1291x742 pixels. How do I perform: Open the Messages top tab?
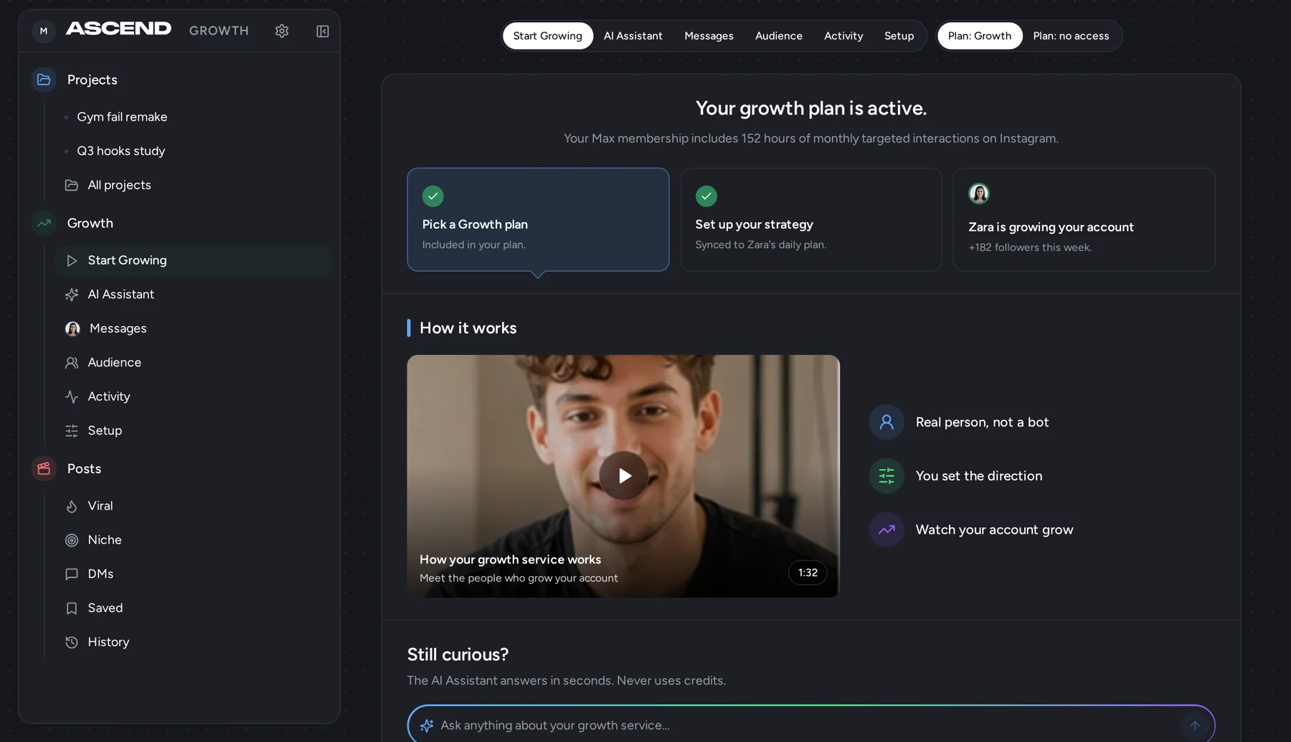coord(709,36)
